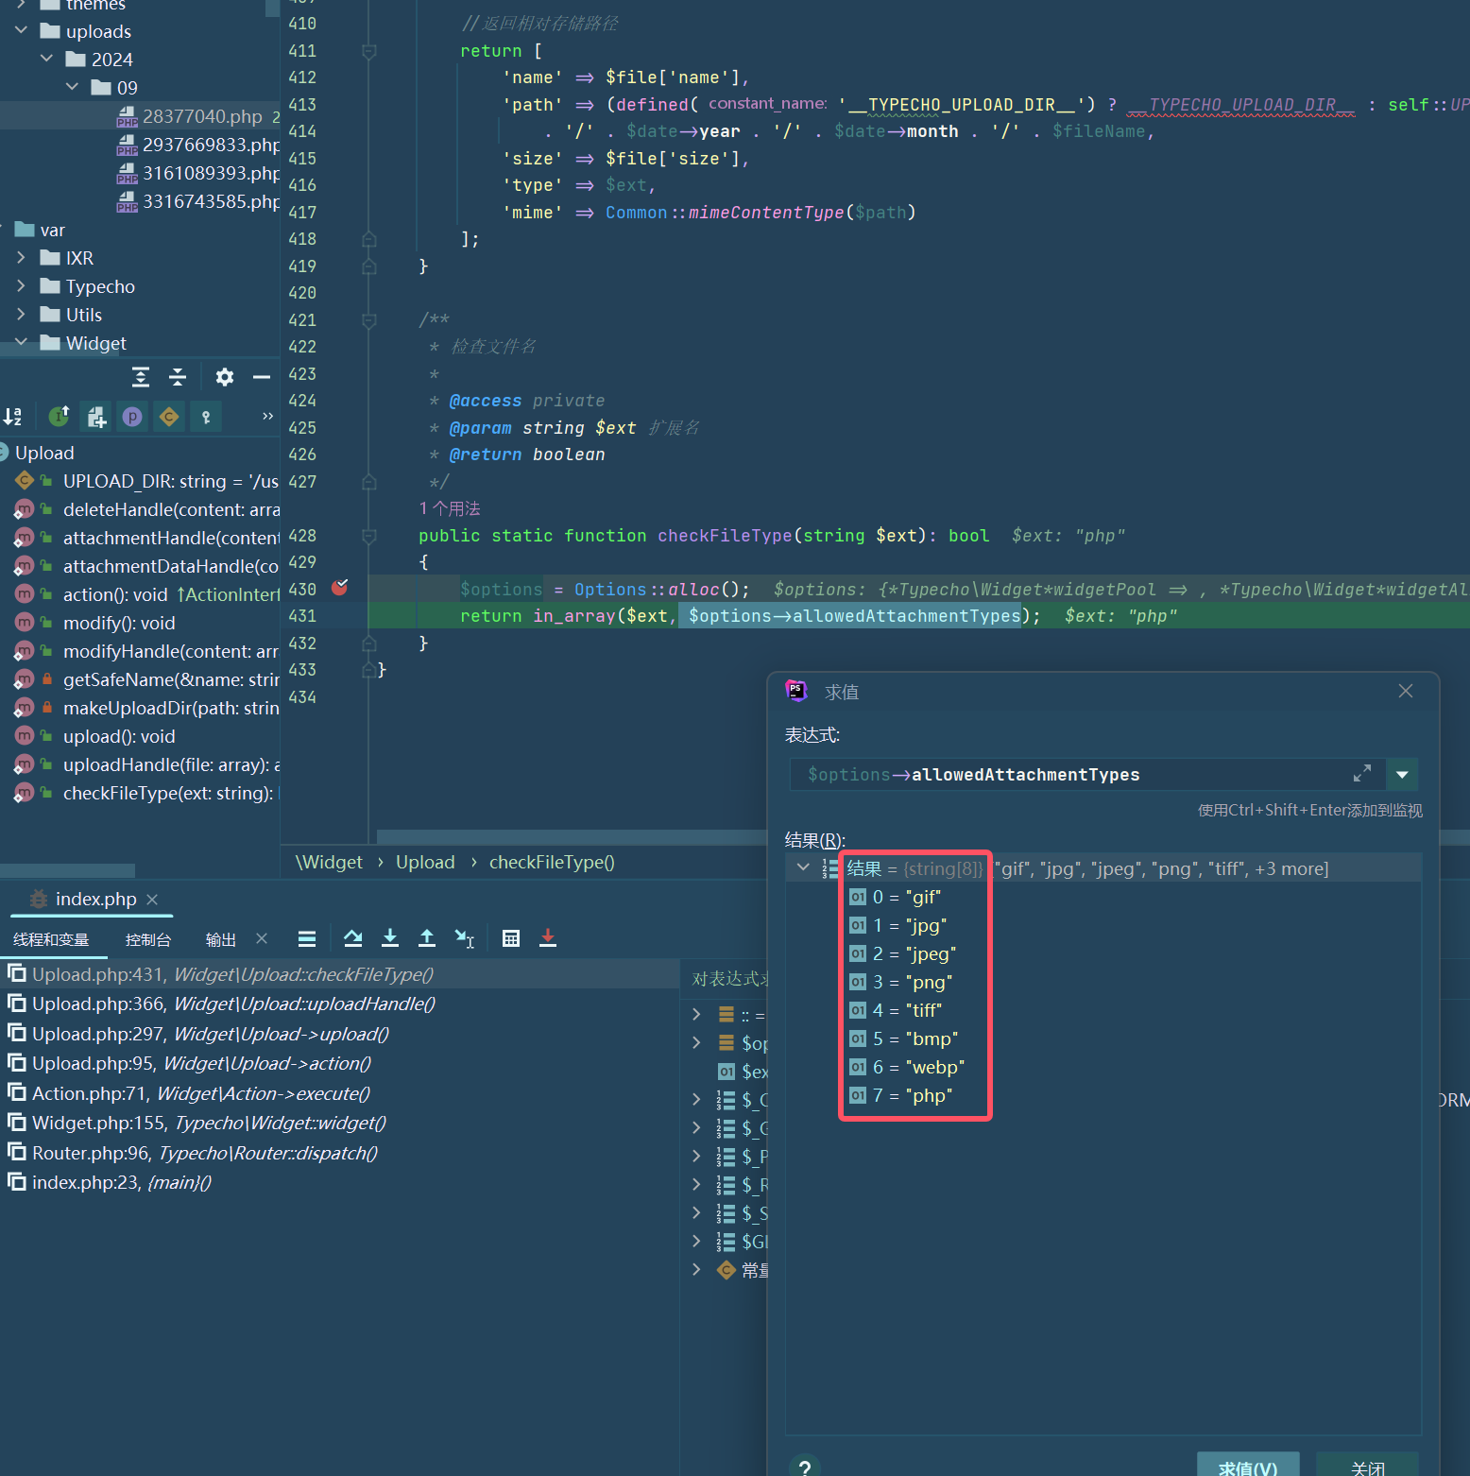Select file 3161089393.php in the project tree
This screenshot has width=1470, height=1476.
click(x=140, y=173)
